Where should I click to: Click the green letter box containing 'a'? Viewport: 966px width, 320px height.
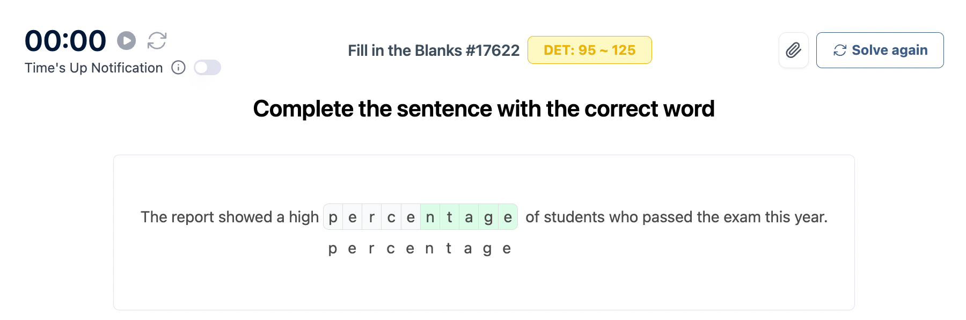tap(469, 217)
